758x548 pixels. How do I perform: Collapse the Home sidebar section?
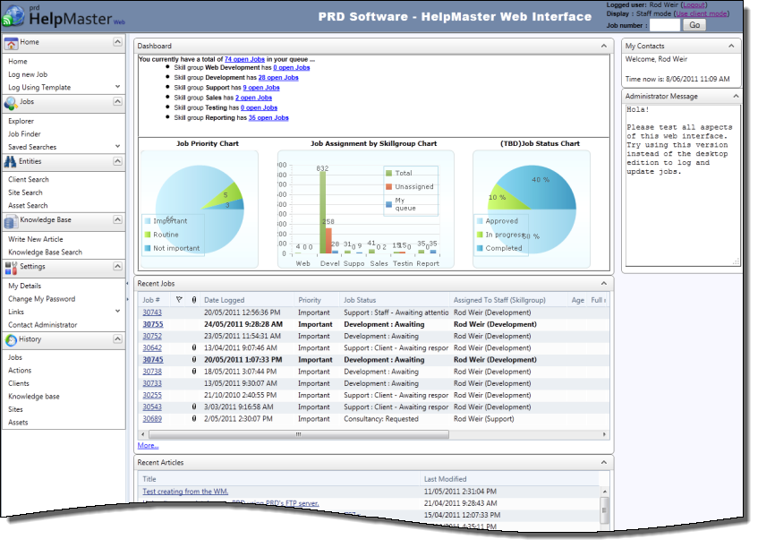117,42
